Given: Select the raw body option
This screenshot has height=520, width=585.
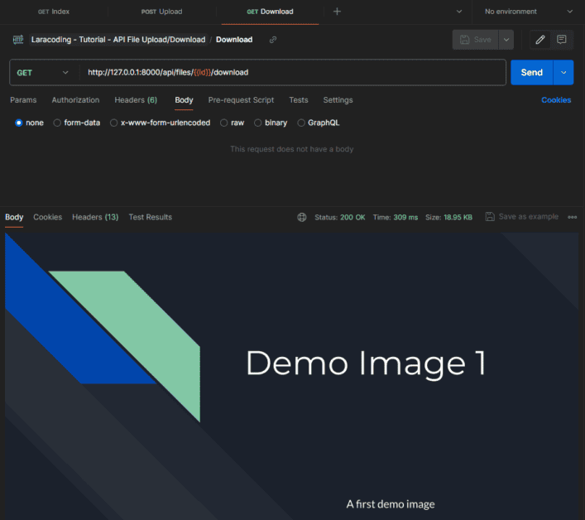Looking at the screenshot, I should (232, 123).
